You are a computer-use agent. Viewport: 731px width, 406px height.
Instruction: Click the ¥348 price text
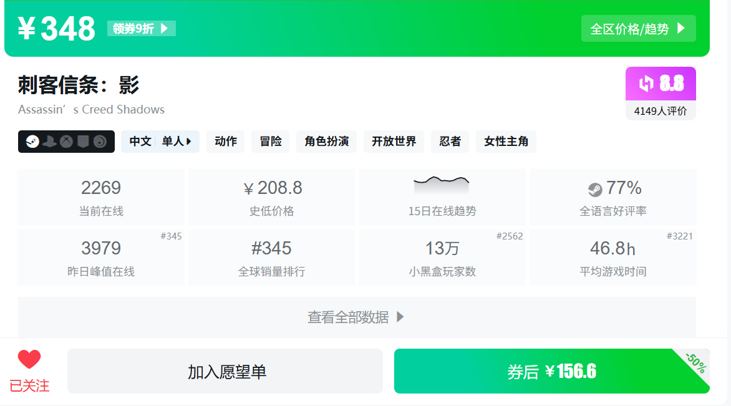click(x=56, y=29)
